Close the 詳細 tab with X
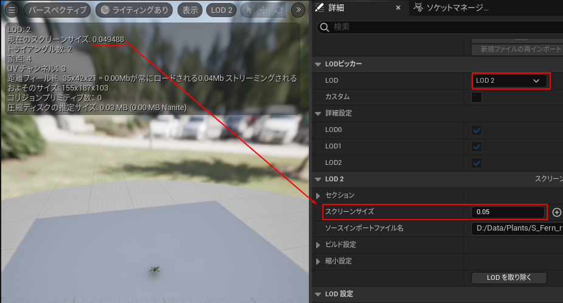The height and width of the screenshot is (303, 563). [x=398, y=8]
